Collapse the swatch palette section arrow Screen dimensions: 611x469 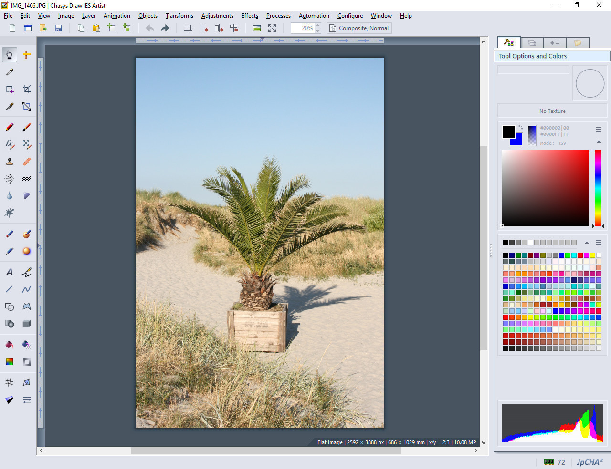pyautogui.click(x=587, y=243)
